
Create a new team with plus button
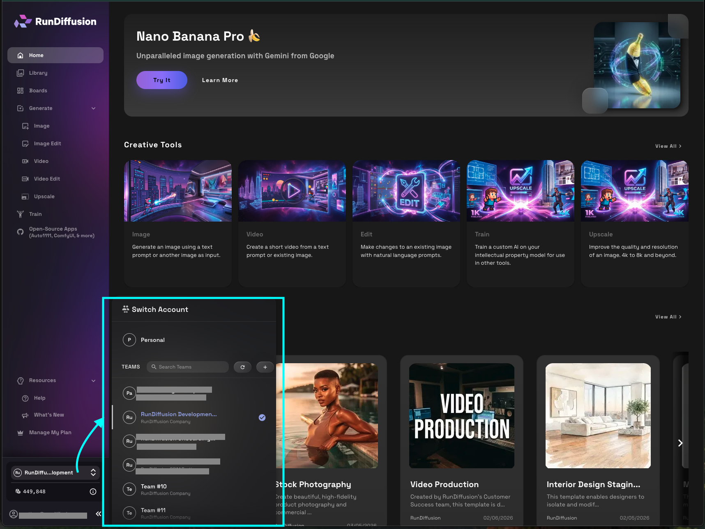tap(265, 367)
